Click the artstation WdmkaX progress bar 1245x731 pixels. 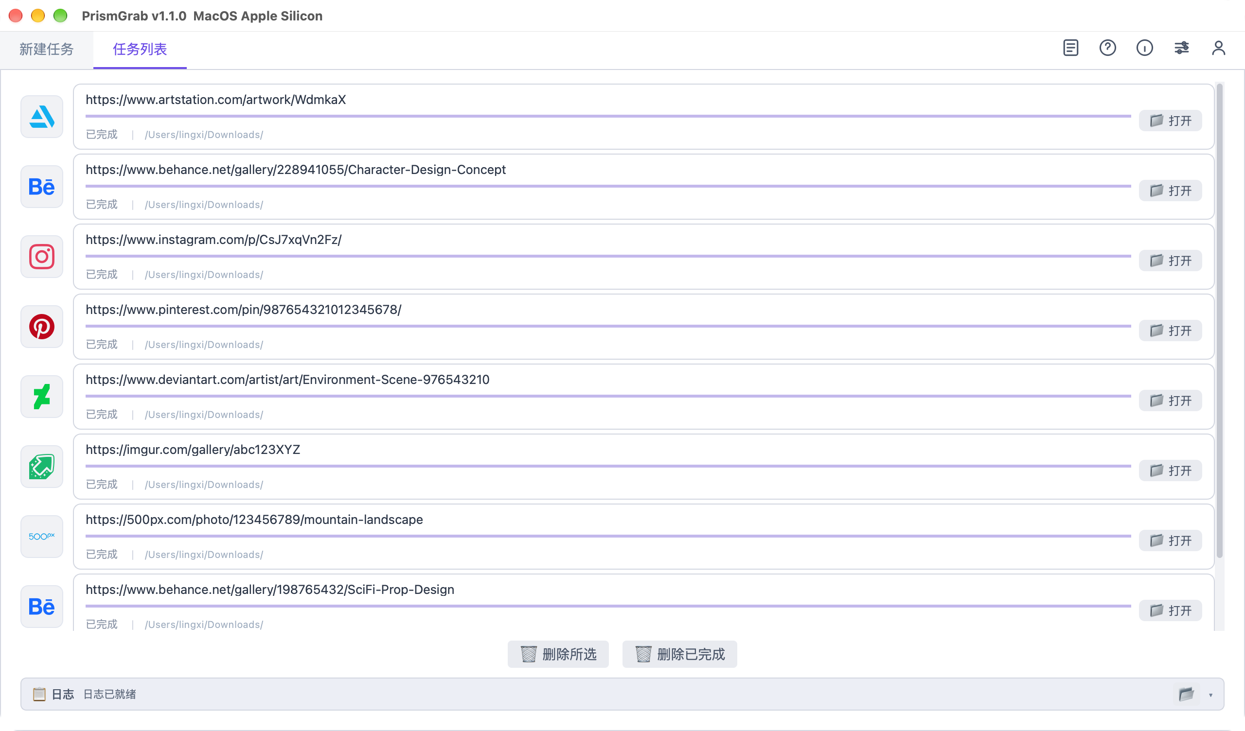tap(608, 117)
